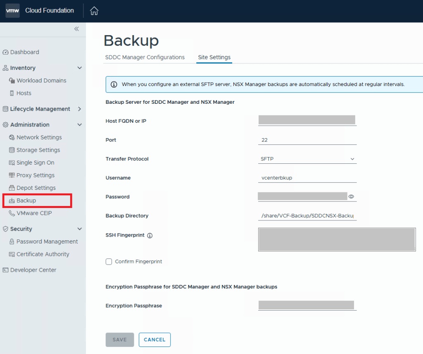The image size is (423, 354).
Task: Expand the Lifecycle Management section
Action: pyautogui.click(x=80, y=109)
